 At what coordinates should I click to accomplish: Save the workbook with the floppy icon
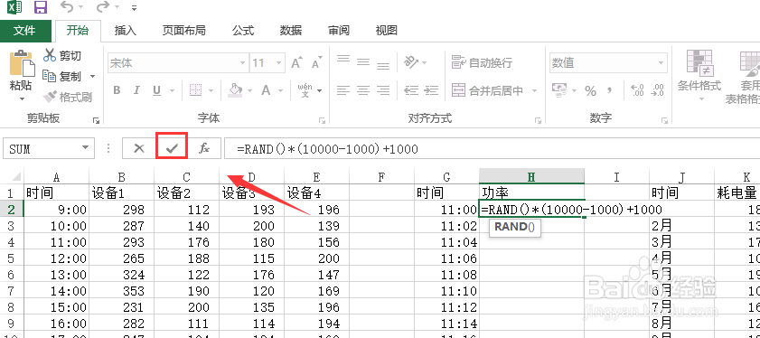(x=41, y=7)
